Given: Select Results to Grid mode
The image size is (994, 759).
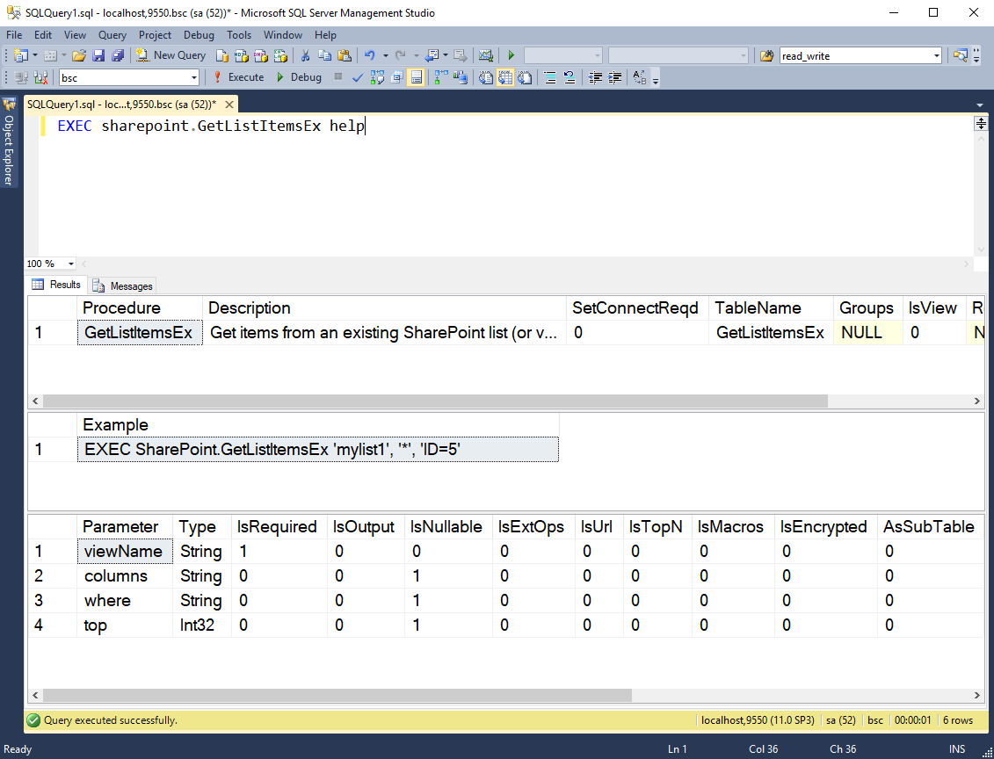Looking at the screenshot, I should pyautogui.click(x=505, y=77).
